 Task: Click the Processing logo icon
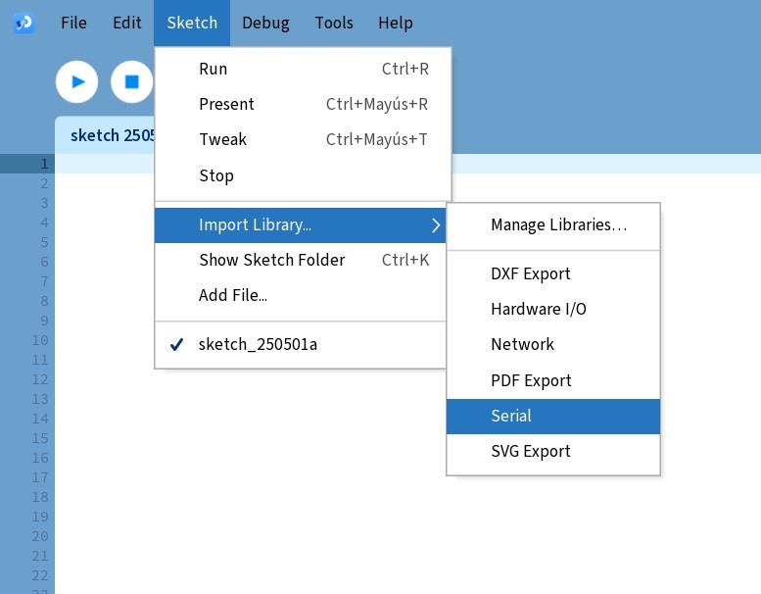[x=24, y=23]
